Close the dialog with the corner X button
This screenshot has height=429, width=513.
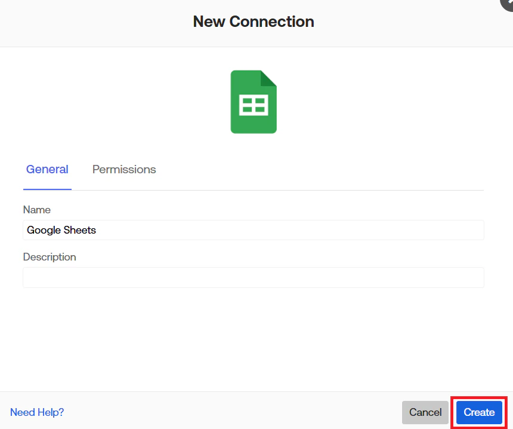pyautogui.click(x=507, y=3)
